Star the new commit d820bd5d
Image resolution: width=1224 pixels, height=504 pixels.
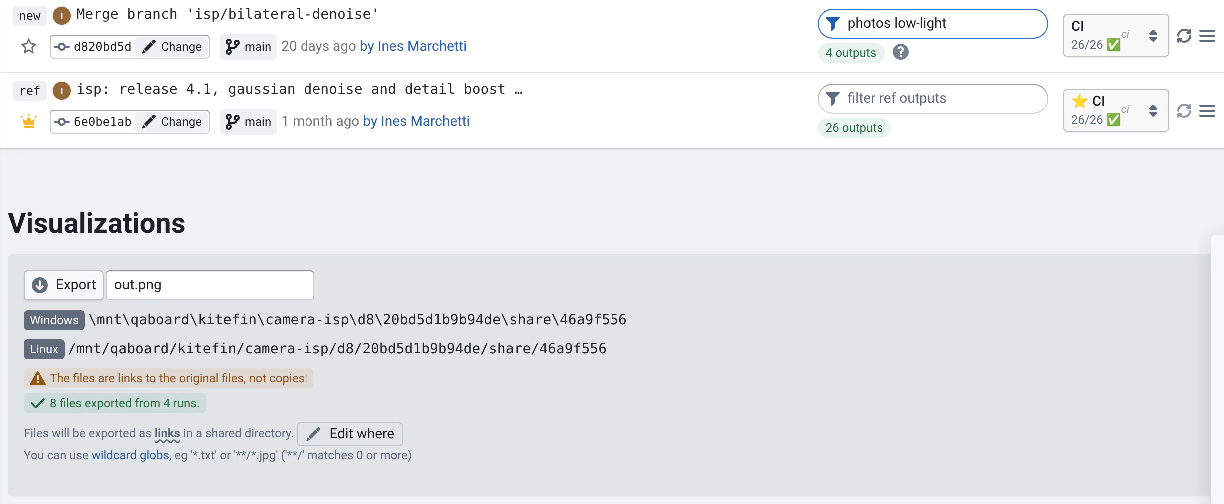coord(29,46)
